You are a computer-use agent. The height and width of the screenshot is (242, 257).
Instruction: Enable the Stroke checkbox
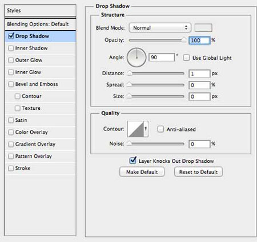11,168
